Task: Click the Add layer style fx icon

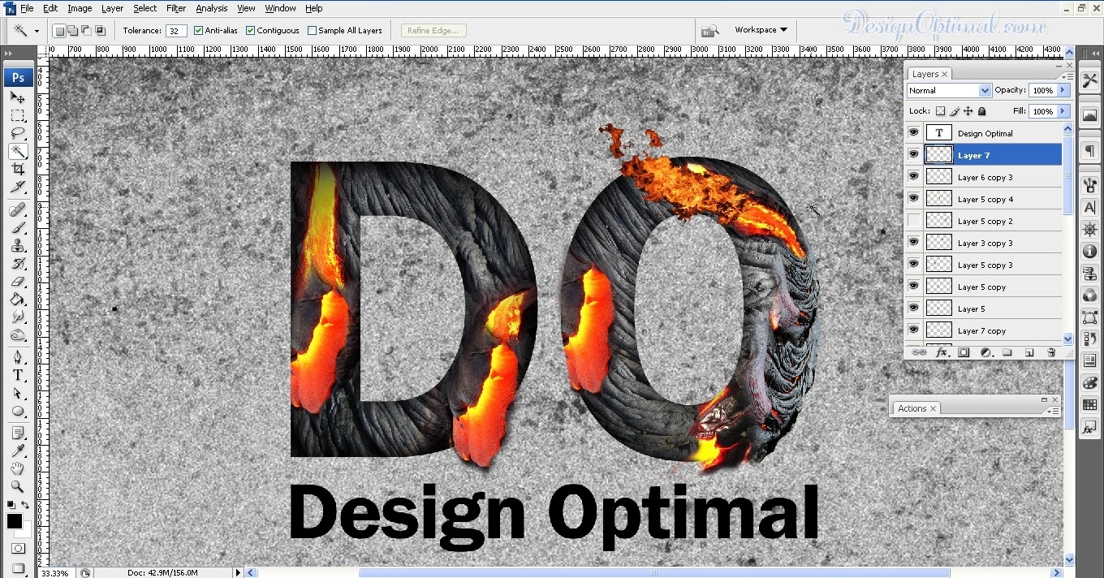Action: pos(942,352)
